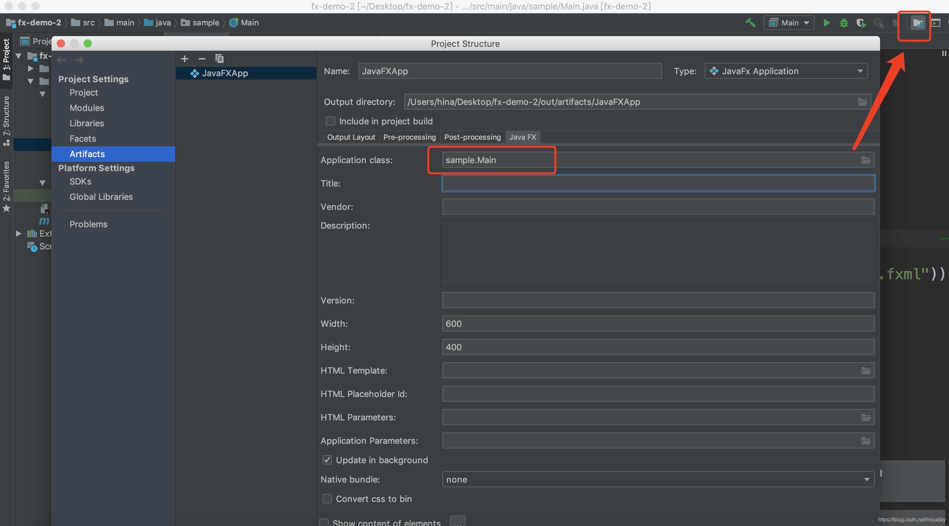
Task: Switch to the Post-processing tab
Action: 472,137
